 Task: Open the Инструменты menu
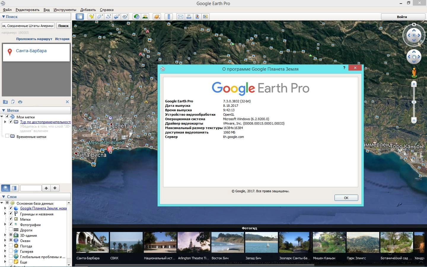(65, 9)
